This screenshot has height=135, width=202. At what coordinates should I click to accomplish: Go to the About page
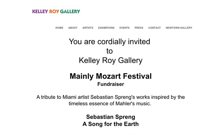point(73,28)
